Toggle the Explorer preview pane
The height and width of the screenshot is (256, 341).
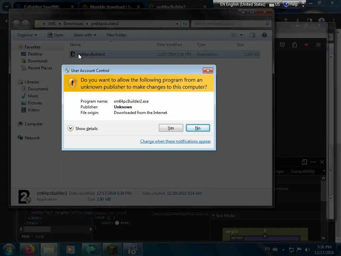click(252, 35)
